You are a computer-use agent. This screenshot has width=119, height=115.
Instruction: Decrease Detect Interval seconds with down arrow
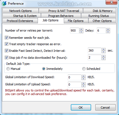(x=104, y=52)
